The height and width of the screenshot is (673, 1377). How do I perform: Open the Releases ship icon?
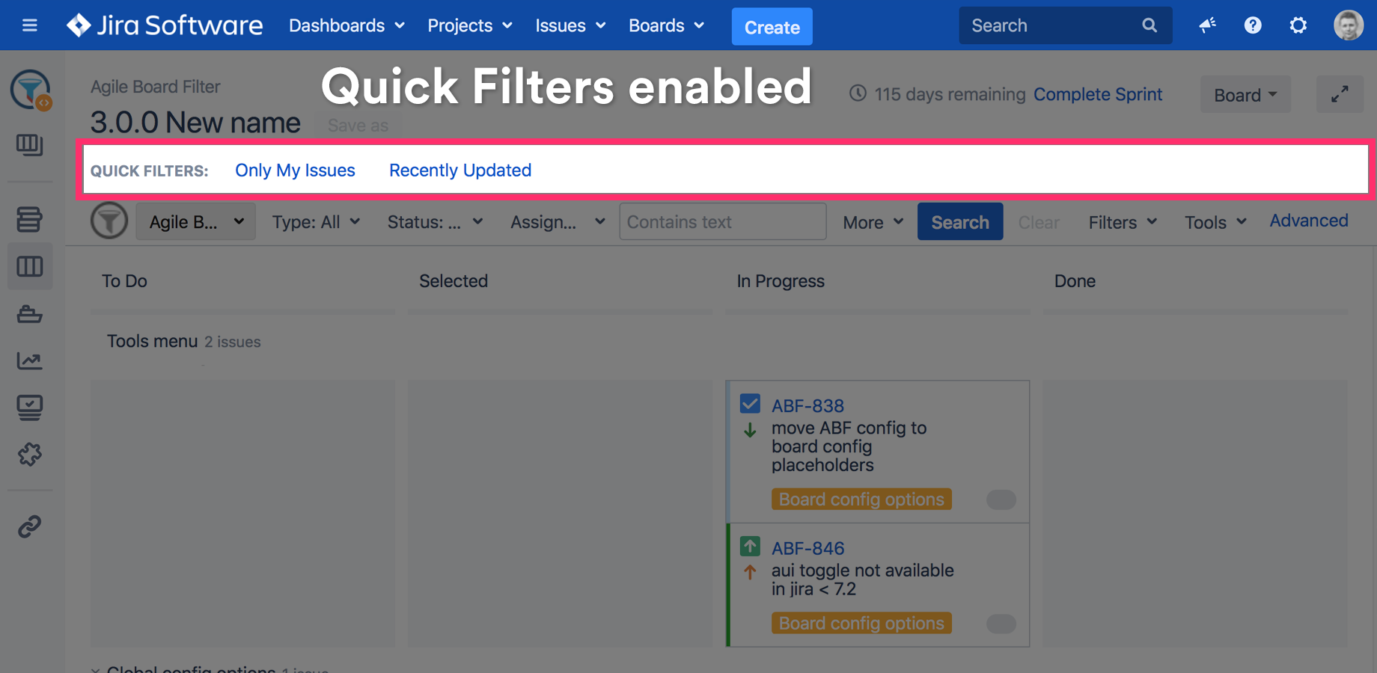click(x=30, y=314)
